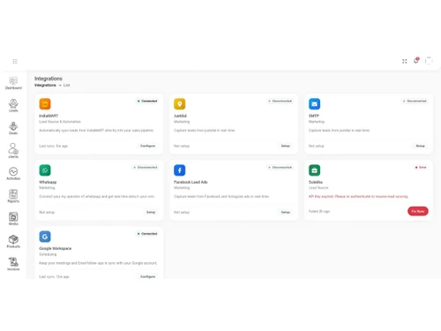441x331 pixels.
Task: Click the SMTP card title
Action: (x=314, y=116)
